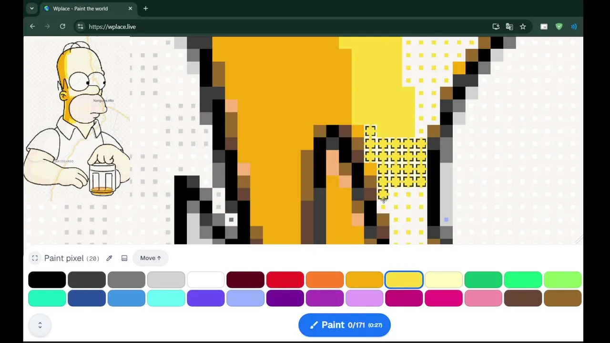This screenshot has height=343, width=610.
Task: Select the eyedropper color picker tool
Action: click(109, 258)
